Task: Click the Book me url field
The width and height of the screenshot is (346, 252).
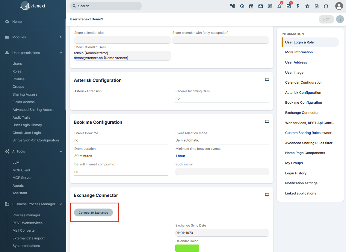Action: 222,172
